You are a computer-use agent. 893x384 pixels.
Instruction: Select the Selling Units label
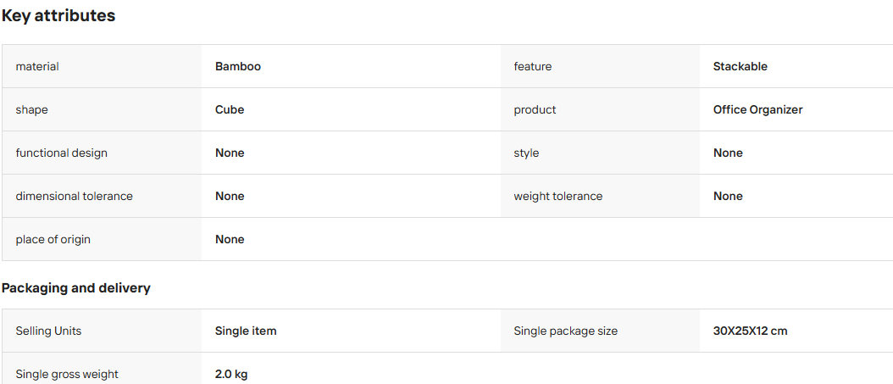[48, 331]
